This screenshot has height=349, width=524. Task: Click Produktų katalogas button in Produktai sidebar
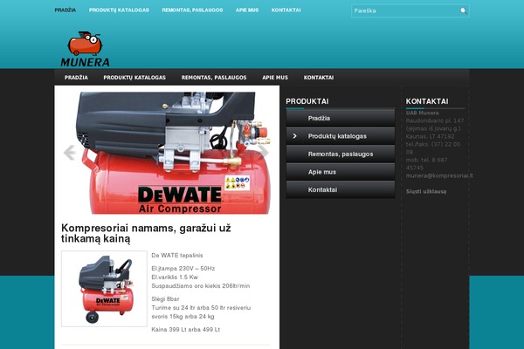(341, 136)
